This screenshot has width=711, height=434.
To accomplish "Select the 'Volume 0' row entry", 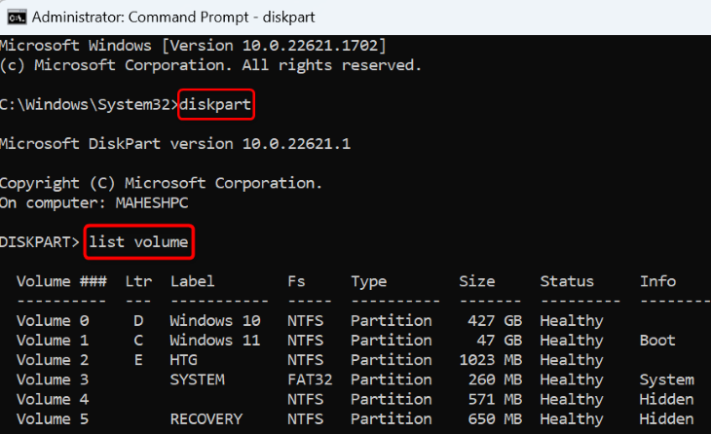I will [x=52, y=321].
